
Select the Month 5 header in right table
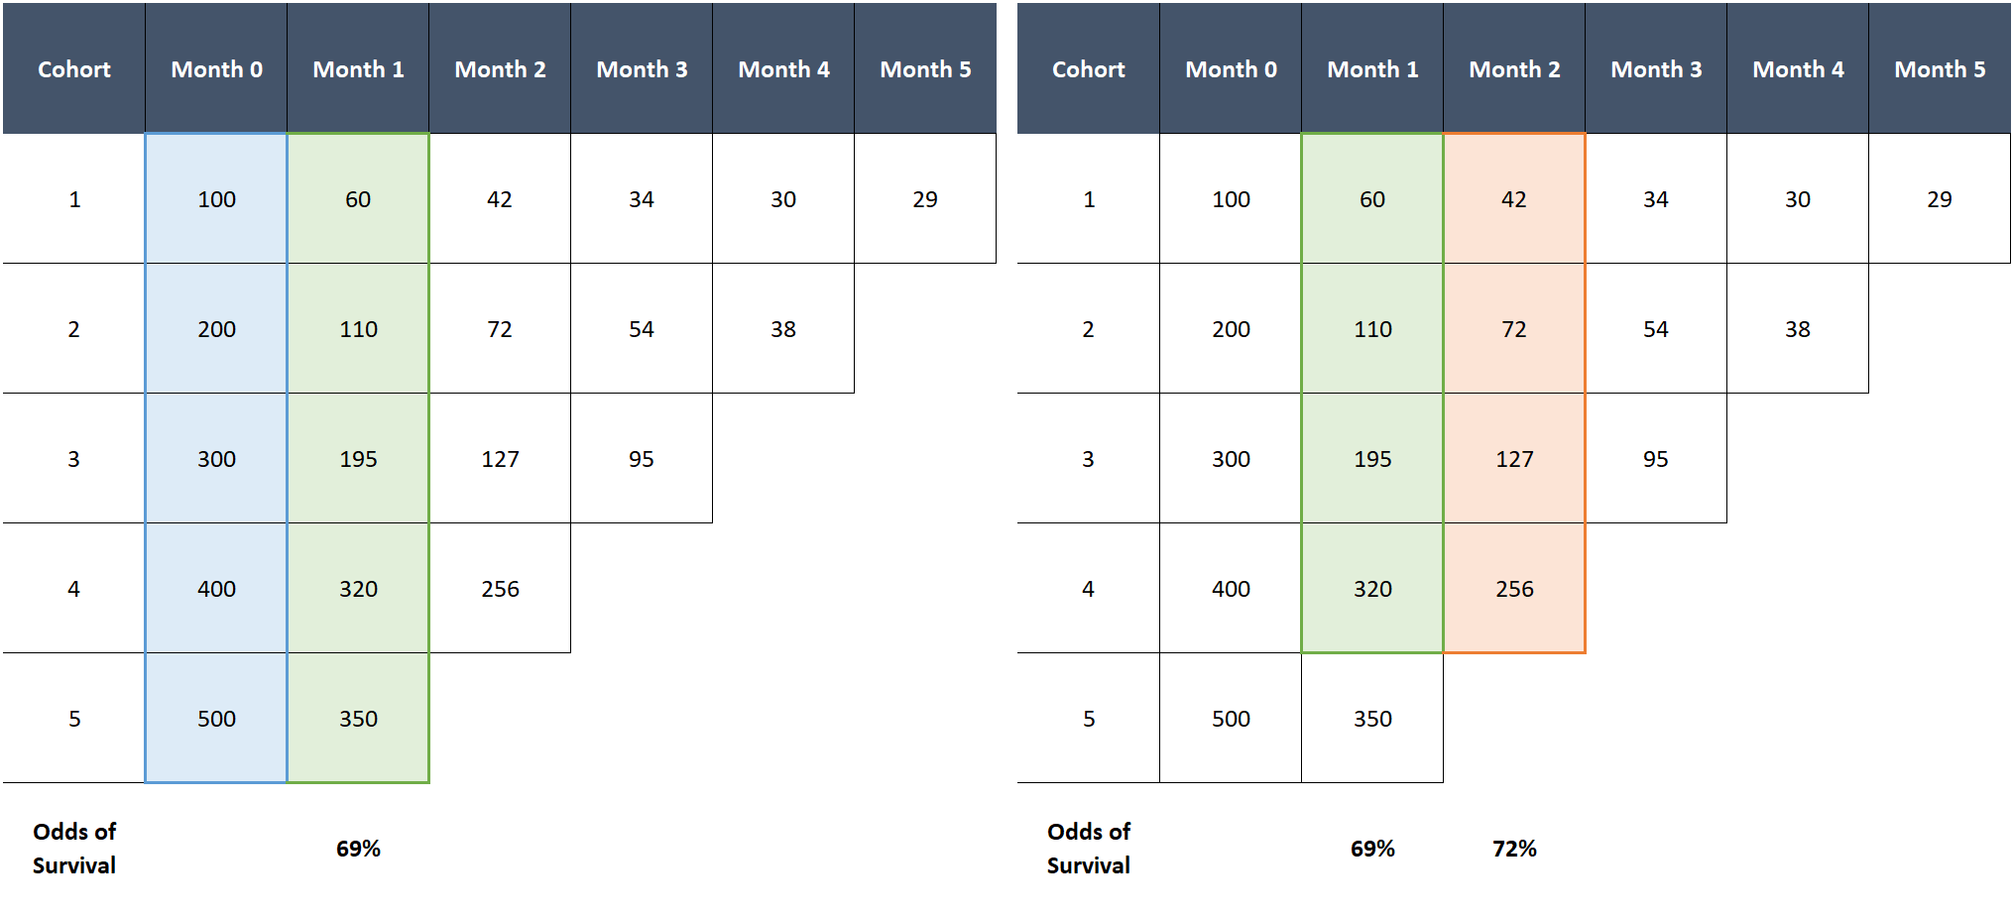click(x=1940, y=69)
